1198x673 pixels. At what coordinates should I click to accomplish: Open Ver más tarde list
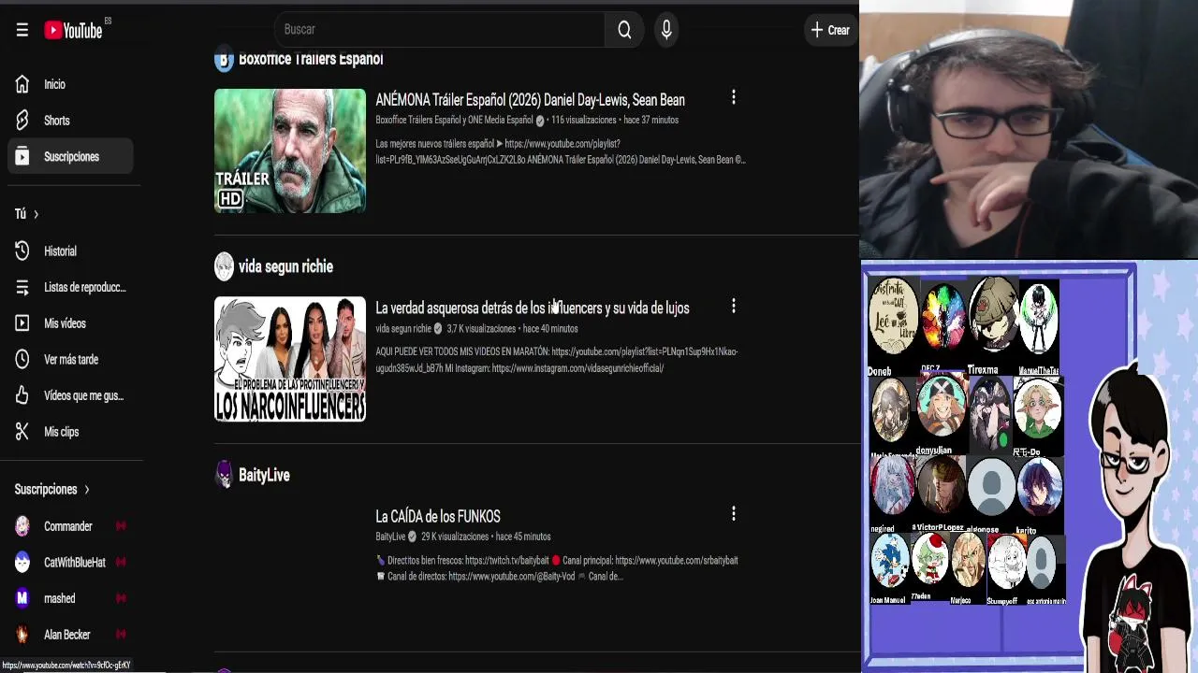(x=71, y=359)
